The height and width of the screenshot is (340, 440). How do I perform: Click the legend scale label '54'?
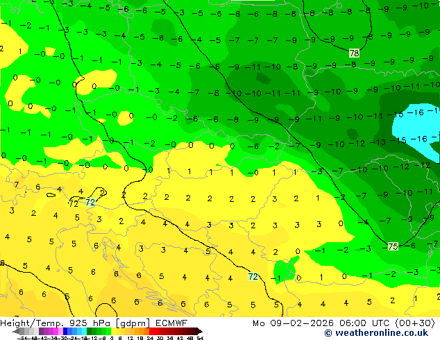(200, 338)
